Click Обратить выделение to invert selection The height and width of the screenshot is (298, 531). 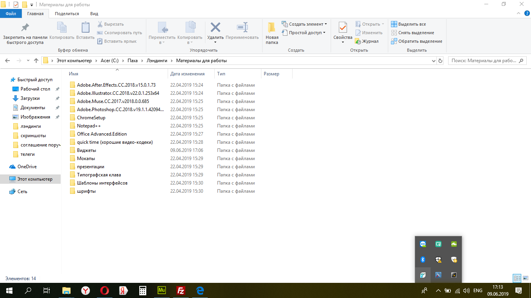[417, 41]
